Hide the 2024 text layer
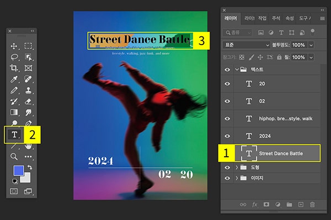Image resolution: width=331 pixels, height=220 pixels. coord(227,136)
